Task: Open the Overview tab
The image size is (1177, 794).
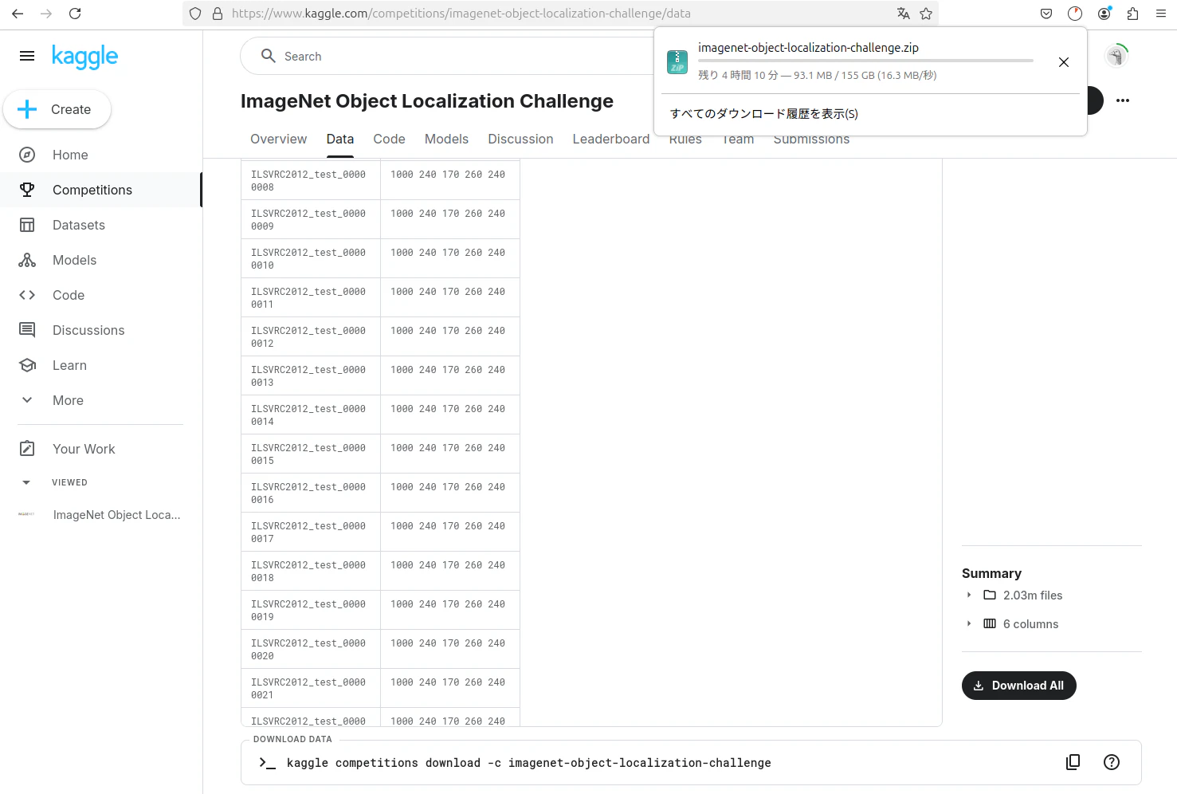Action: [278, 139]
